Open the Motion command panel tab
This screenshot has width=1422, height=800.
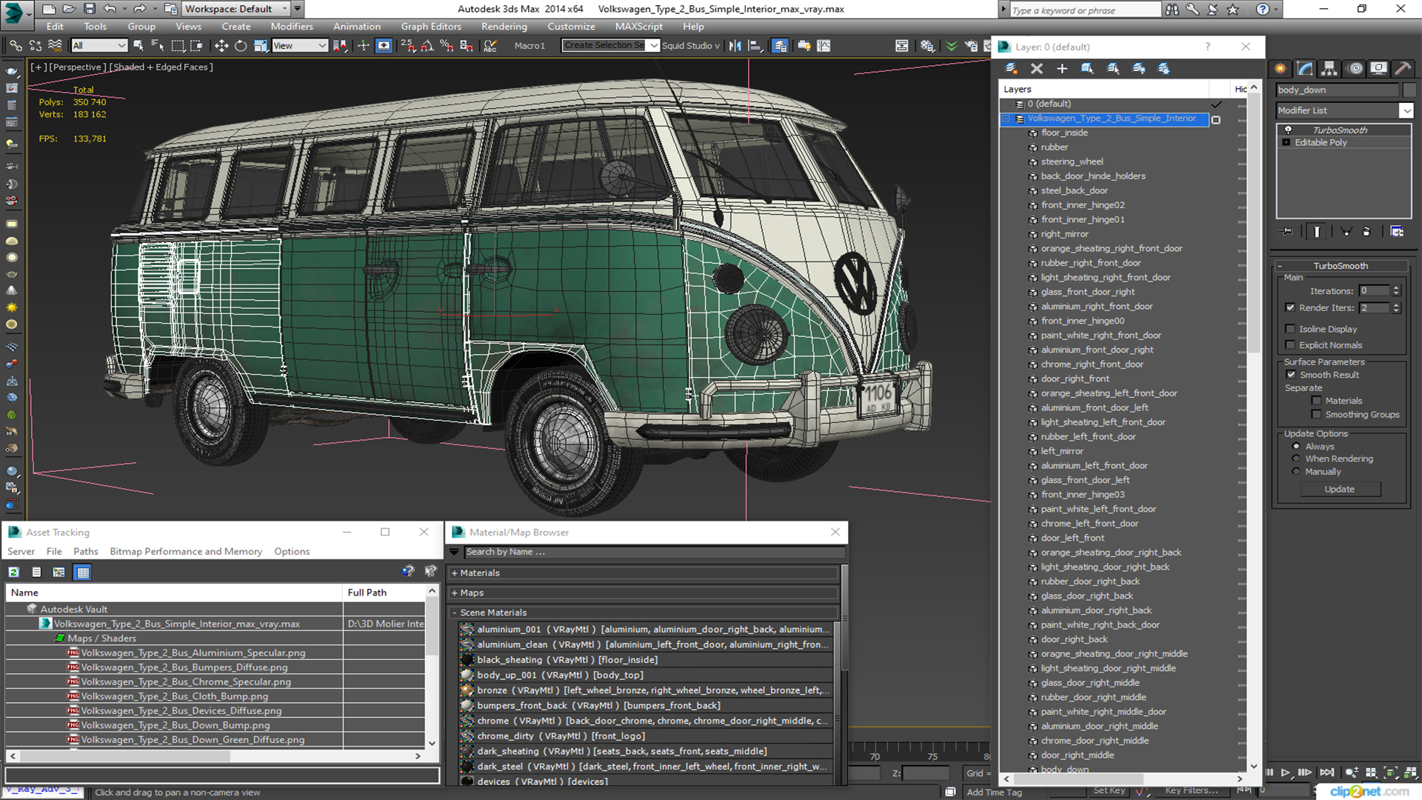1355,68
